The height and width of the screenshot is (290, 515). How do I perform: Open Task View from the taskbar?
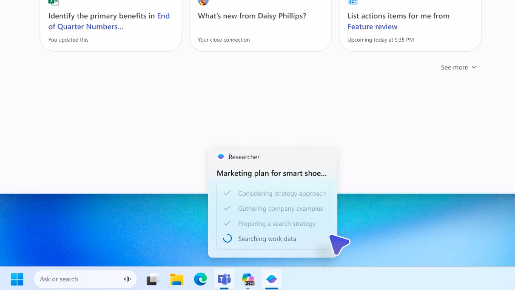(x=153, y=279)
